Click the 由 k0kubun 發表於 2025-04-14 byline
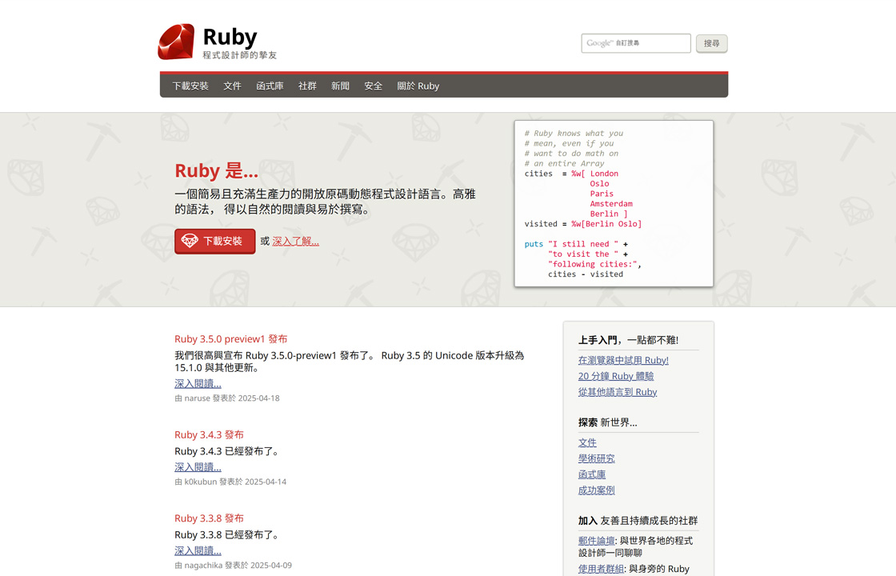The width and height of the screenshot is (896, 576). pos(230,482)
